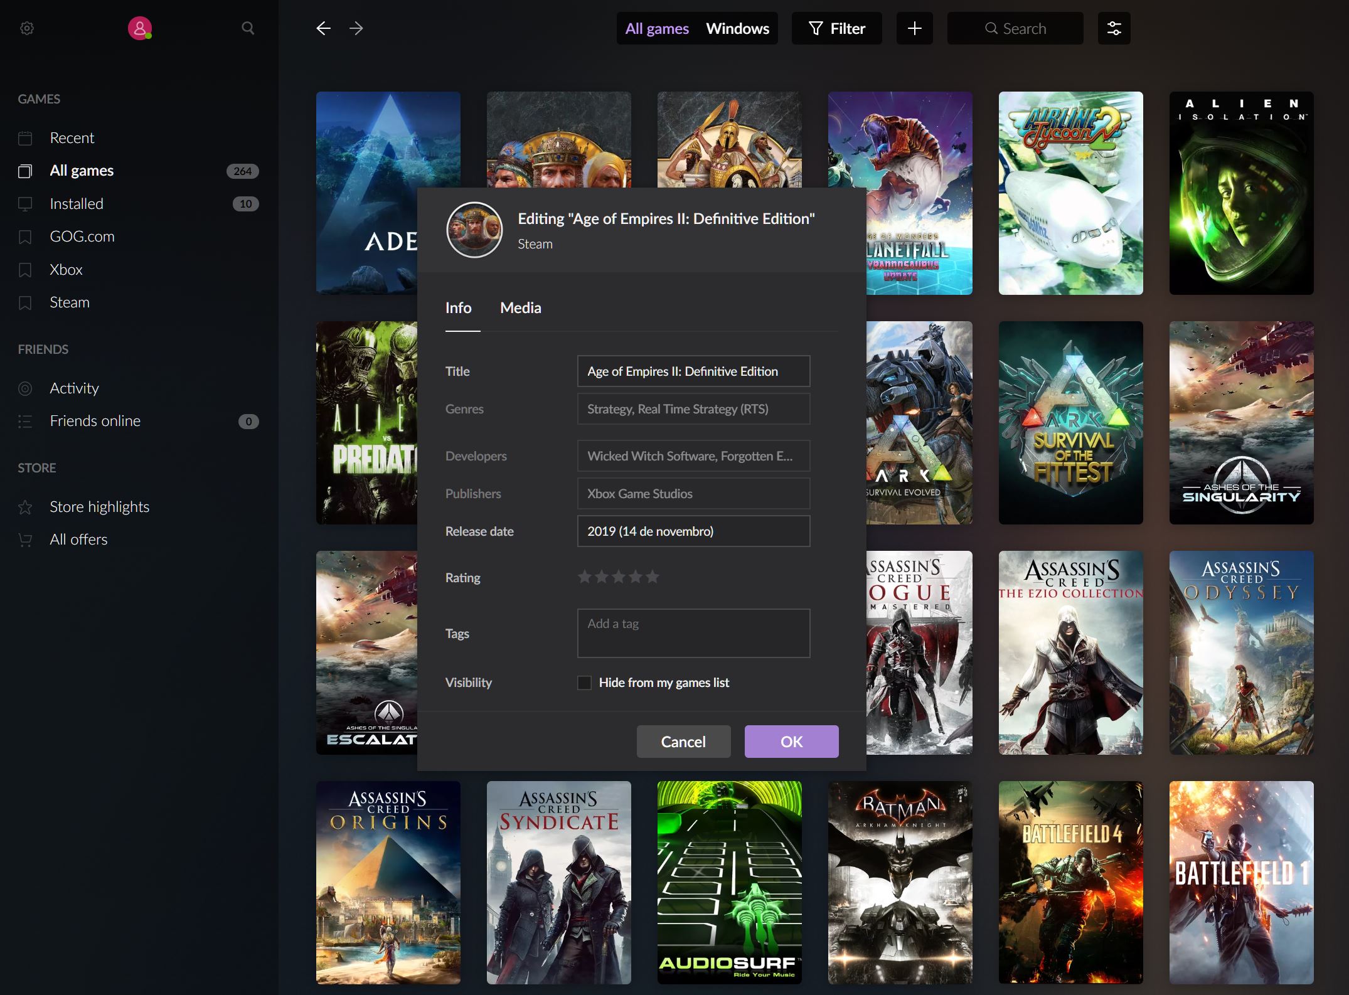Image resolution: width=1349 pixels, height=995 pixels.
Task: Select the Info tab in edit dialog
Action: pyautogui.click(x=459, y=307)
